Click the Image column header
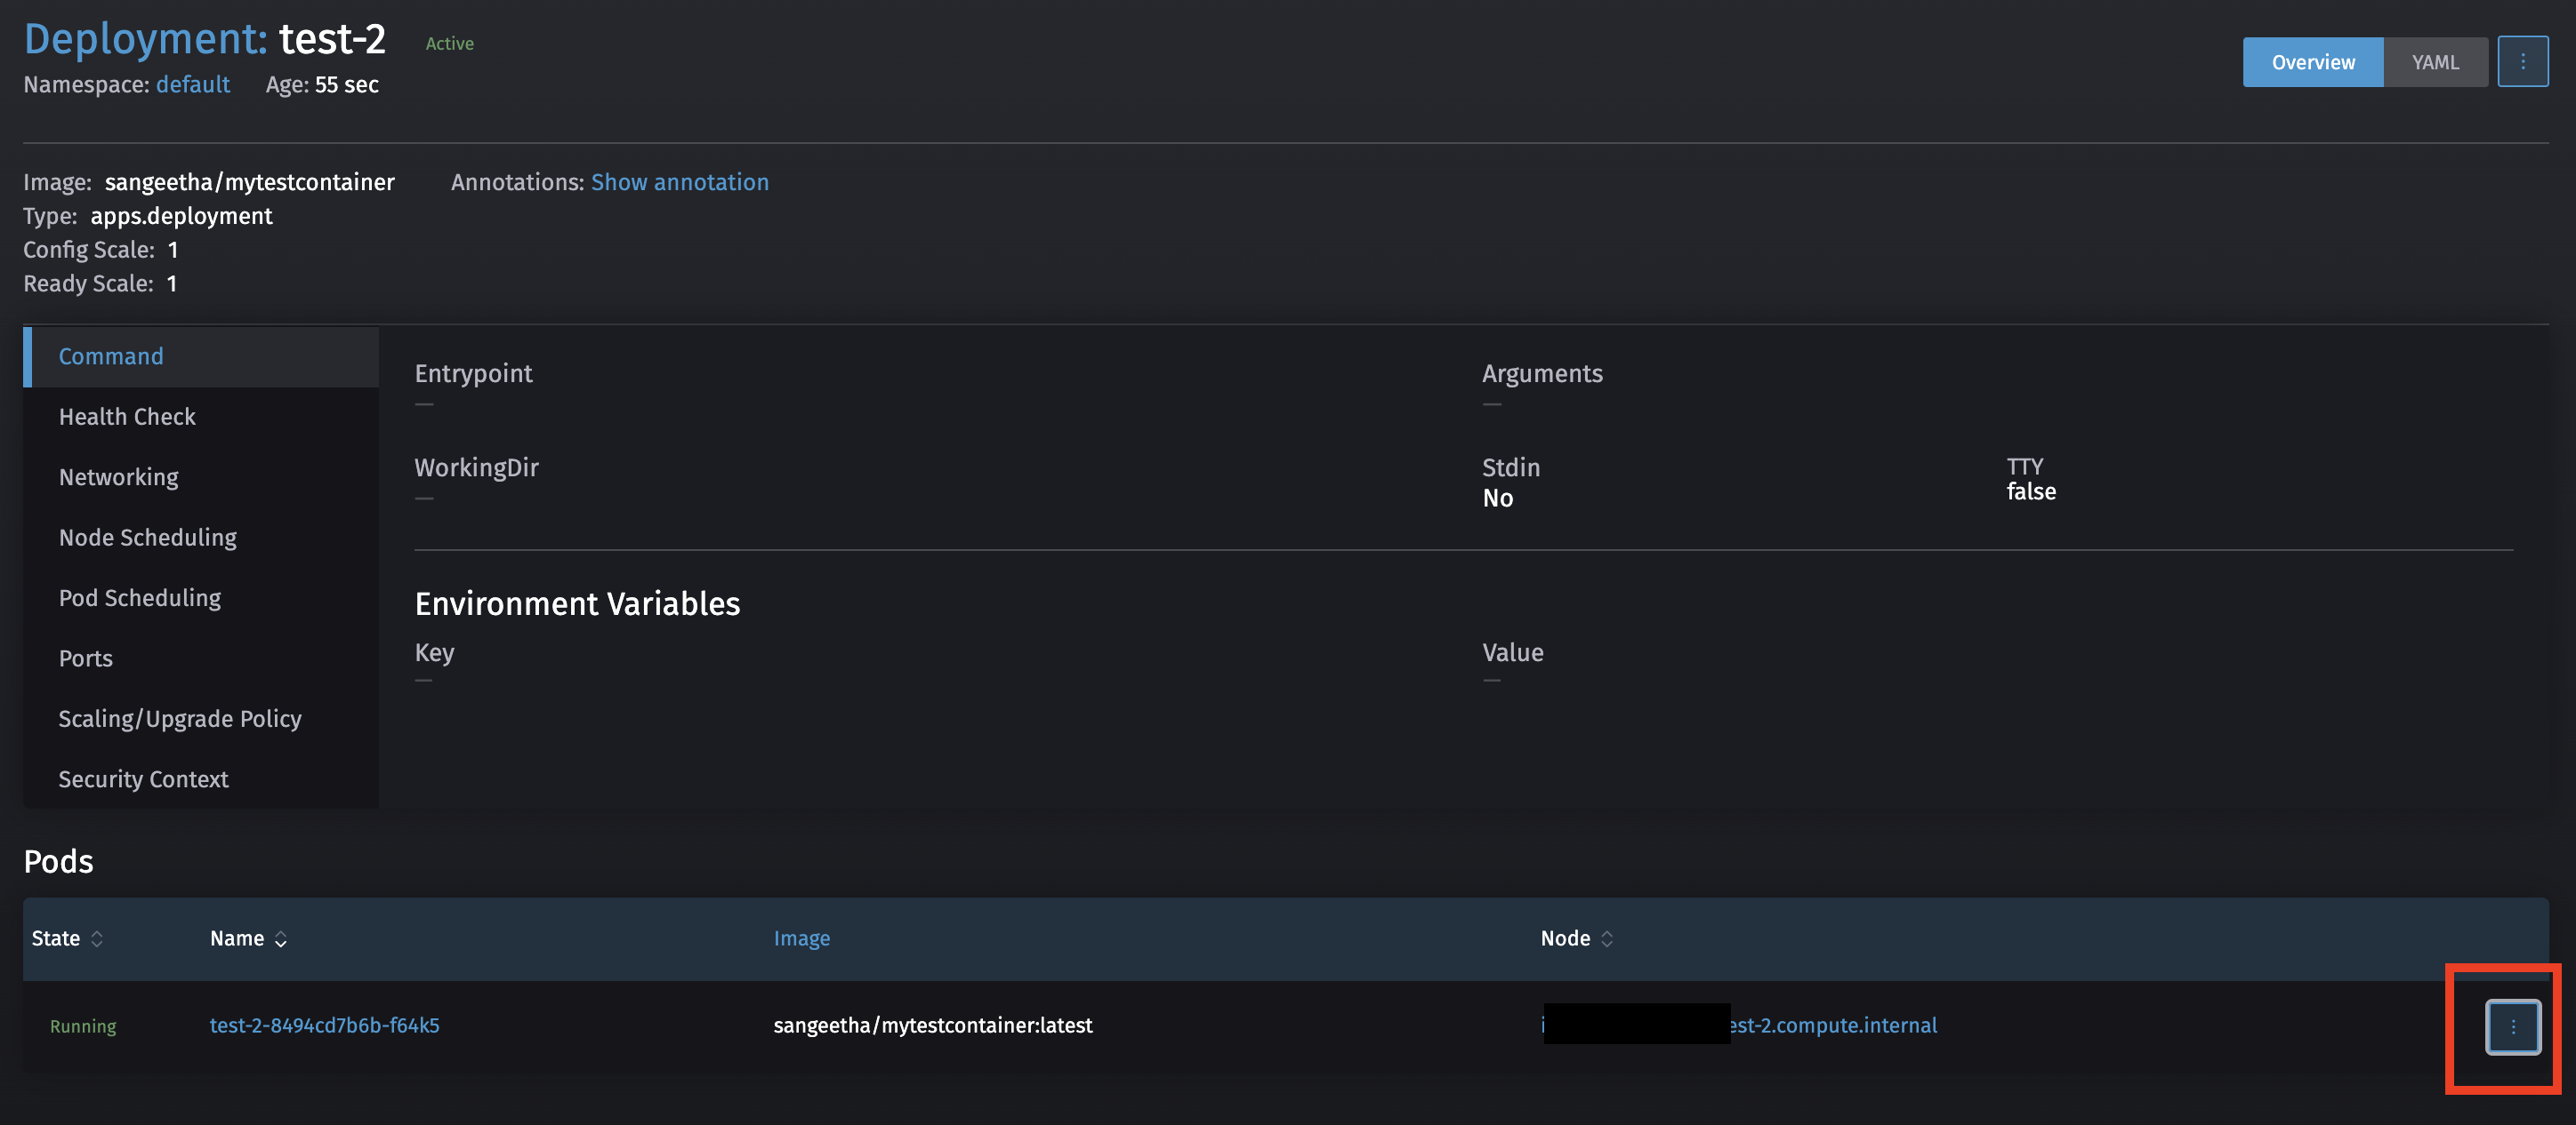Screen dimensions: 2576x1125 click(x=801, y=938)
